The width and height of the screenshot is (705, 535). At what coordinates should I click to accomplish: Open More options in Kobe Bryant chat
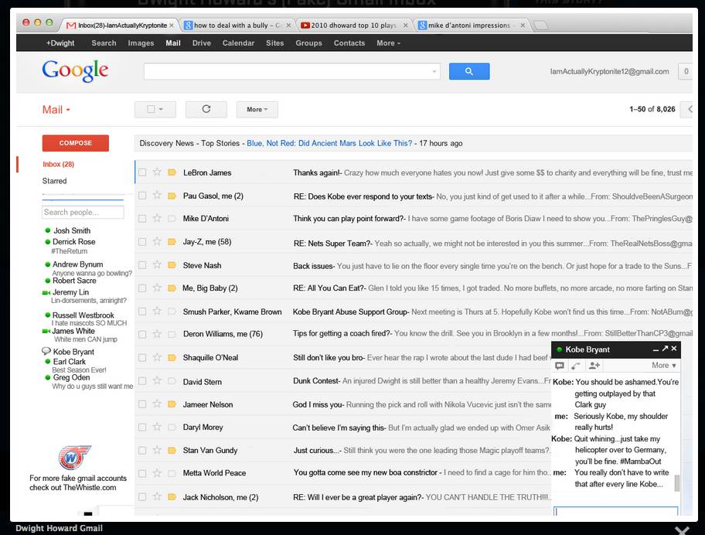[x=664, y=366]
